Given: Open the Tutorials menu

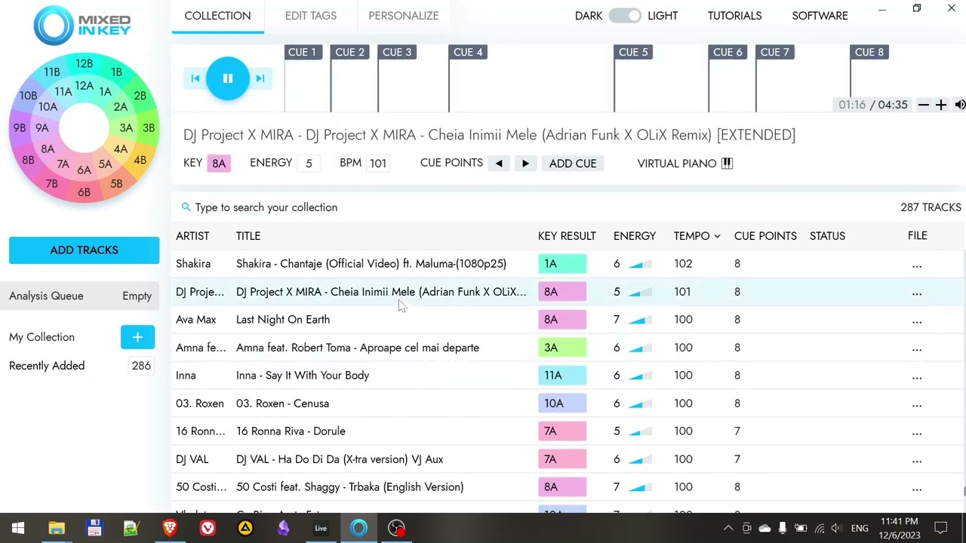Looking at the screenshot, I should pos(734,16).
